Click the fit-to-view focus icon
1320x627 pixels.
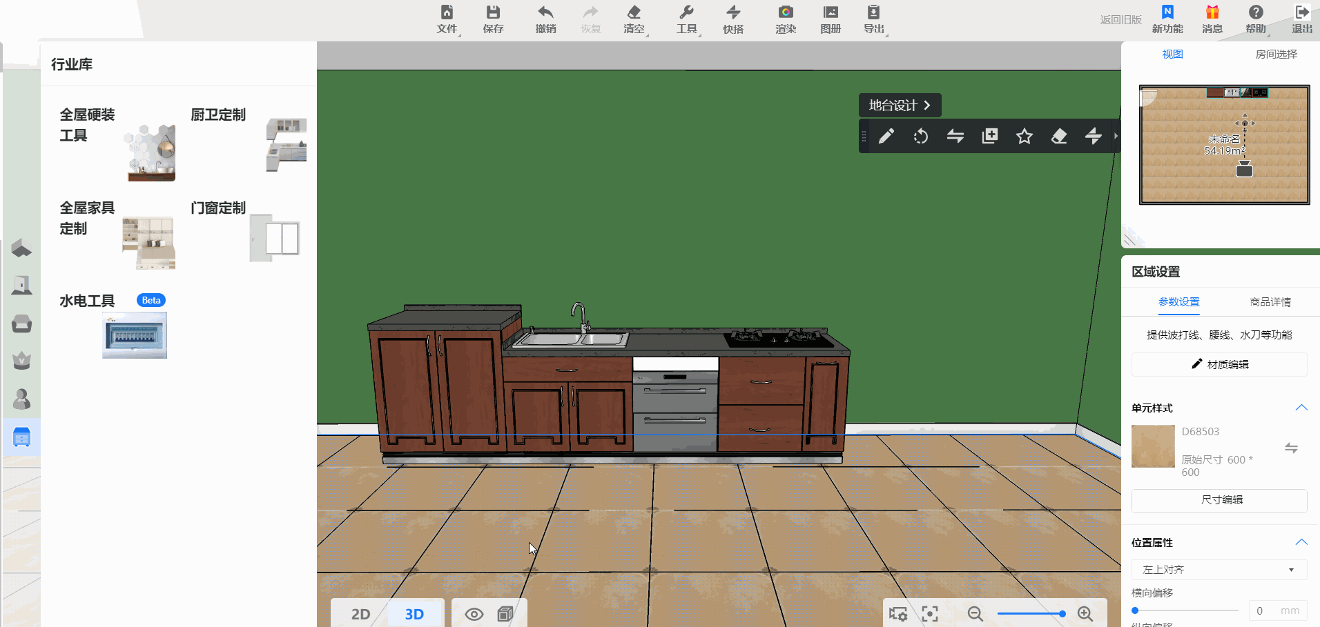[x=930, y=614]
